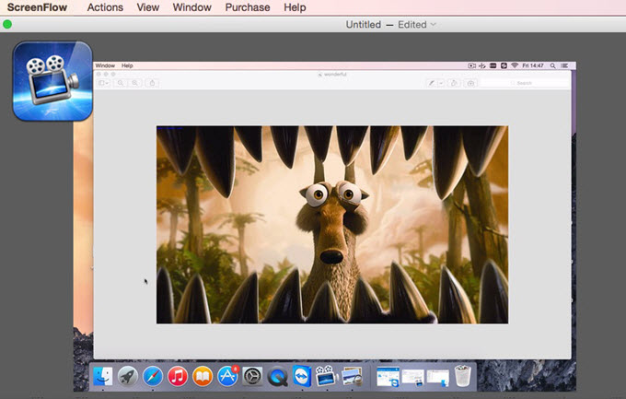Open the View menu
Image resolution: width=626 pixels, height=399 pixels.
click(147, 7)
